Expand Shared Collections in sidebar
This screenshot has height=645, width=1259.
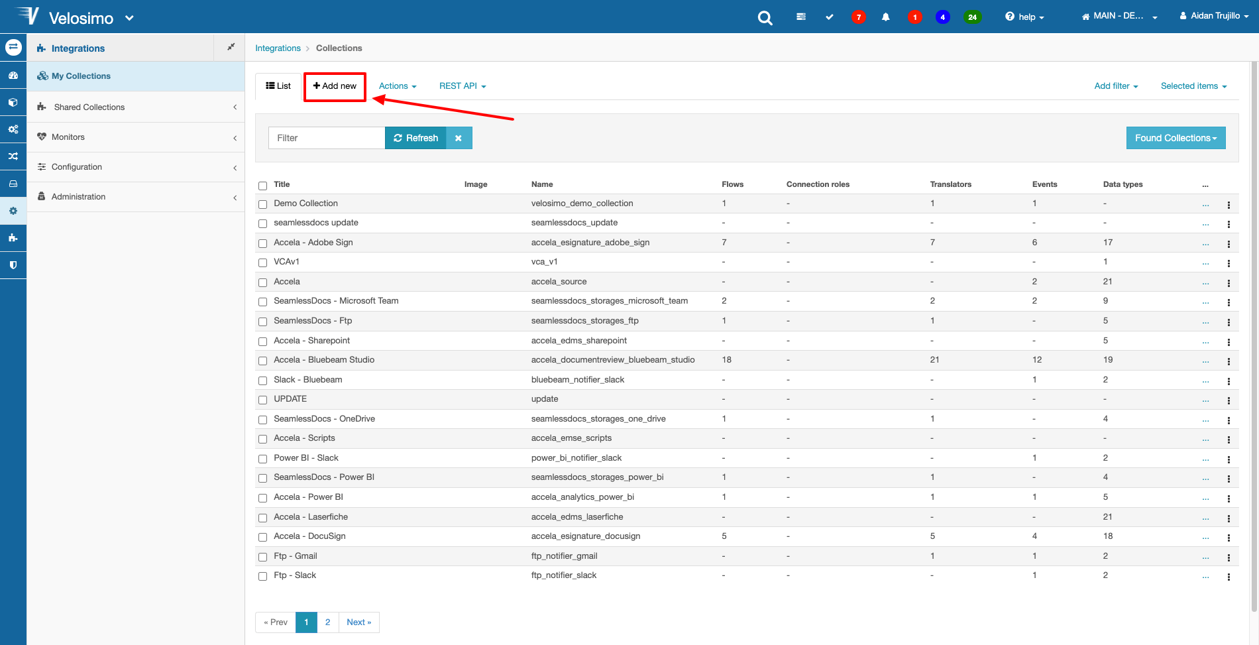[x=136, y=107]
